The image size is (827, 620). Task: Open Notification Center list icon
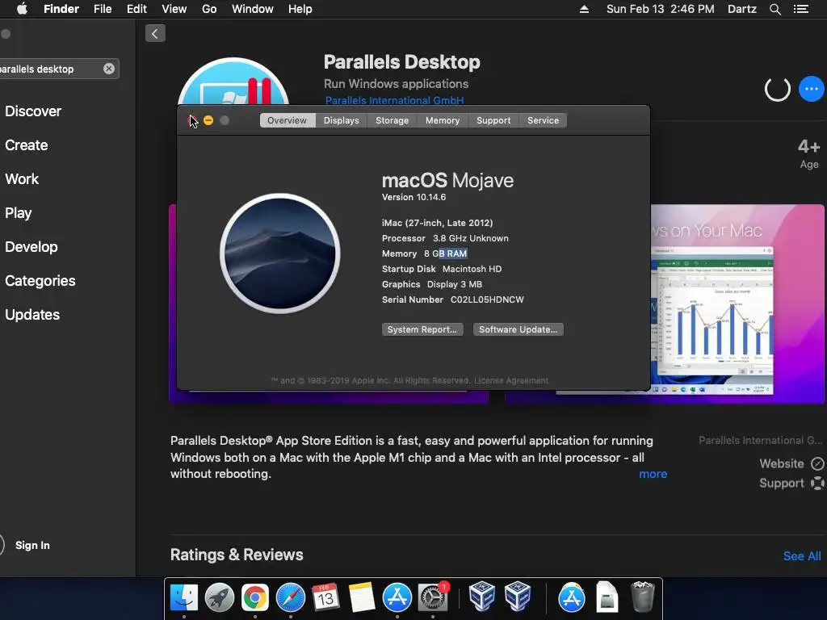(800, 9)
